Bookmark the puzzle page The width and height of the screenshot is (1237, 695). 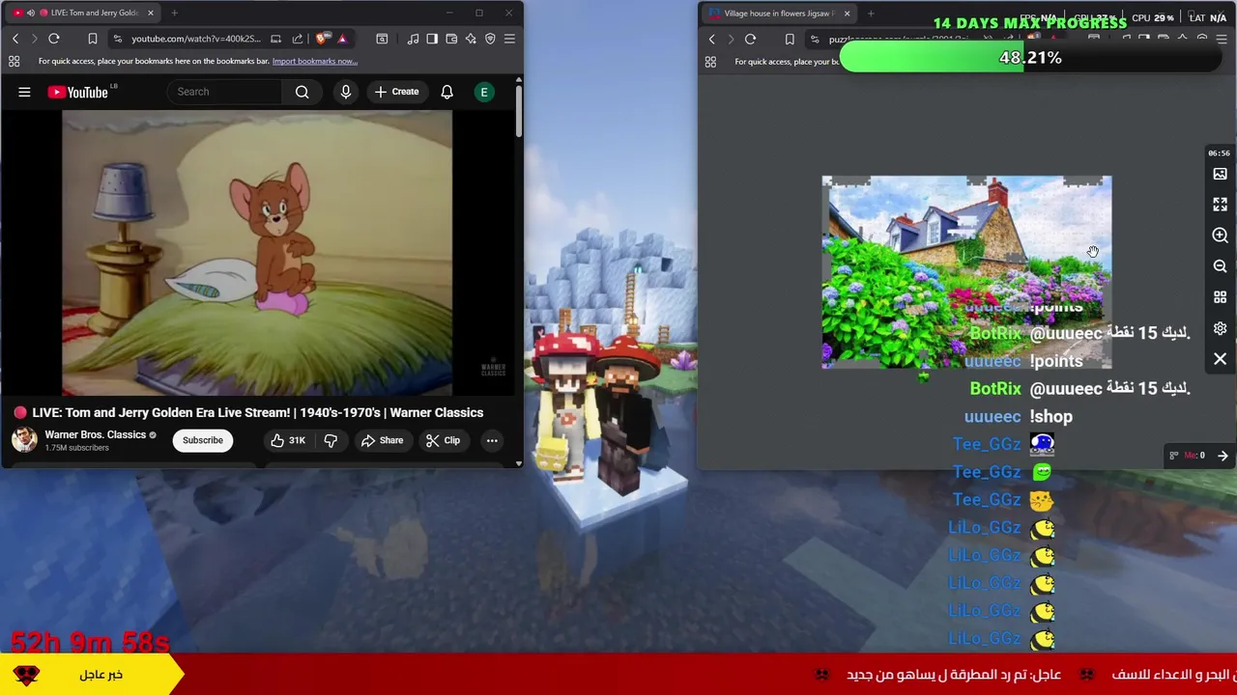coord(790,40)
